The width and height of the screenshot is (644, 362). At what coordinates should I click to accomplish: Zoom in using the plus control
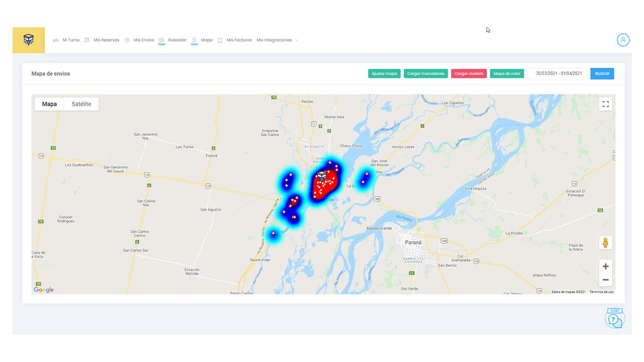605,266
